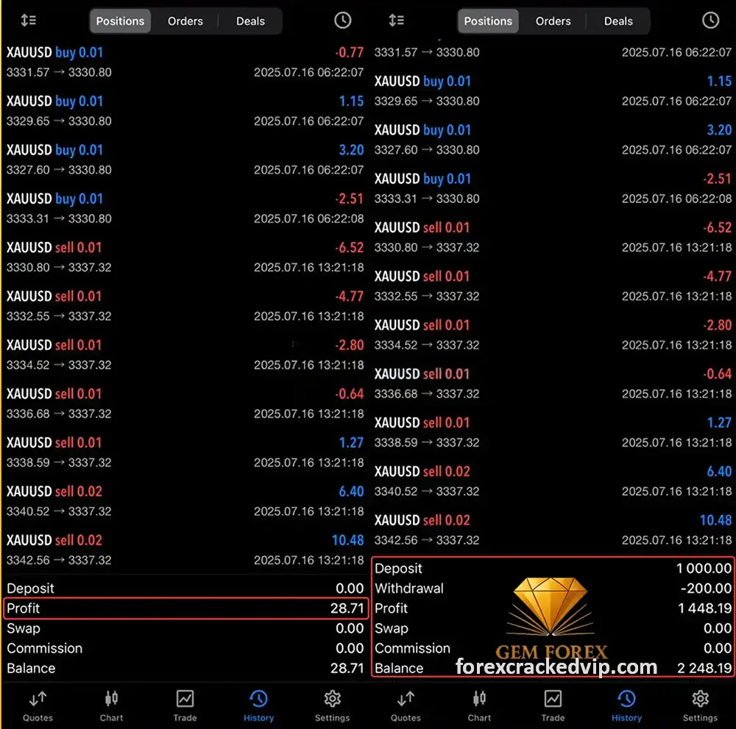Tap the Profit 28.71 row in left summary
736x729 pixels.
point(185,608)
